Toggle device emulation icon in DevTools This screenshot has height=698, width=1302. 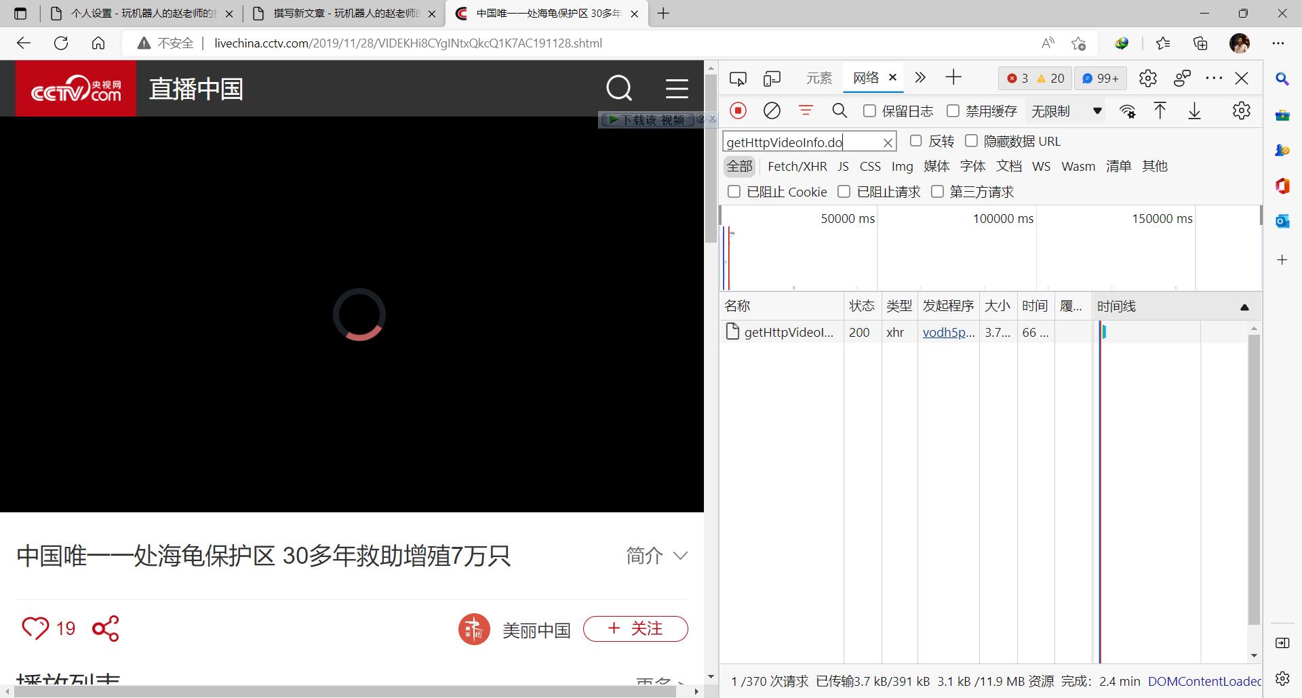click(x=772, y=79)
